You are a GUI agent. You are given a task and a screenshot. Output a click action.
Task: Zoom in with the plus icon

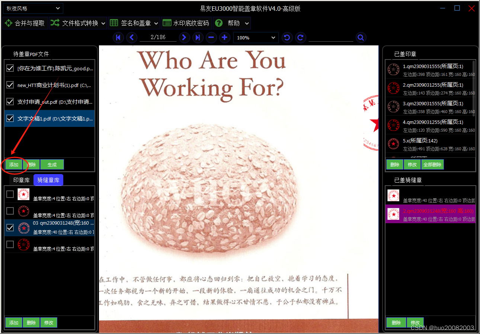coord(224,37)
